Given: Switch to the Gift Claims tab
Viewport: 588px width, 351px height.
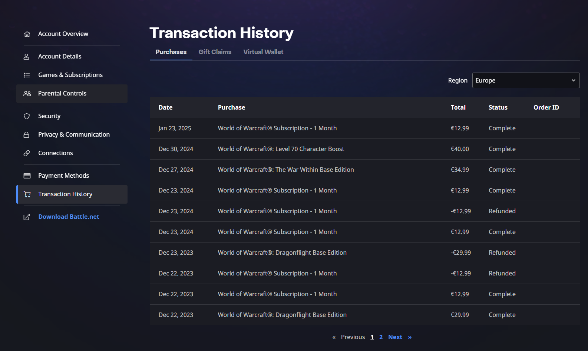Looking at the screenshot, I should 215,52.
